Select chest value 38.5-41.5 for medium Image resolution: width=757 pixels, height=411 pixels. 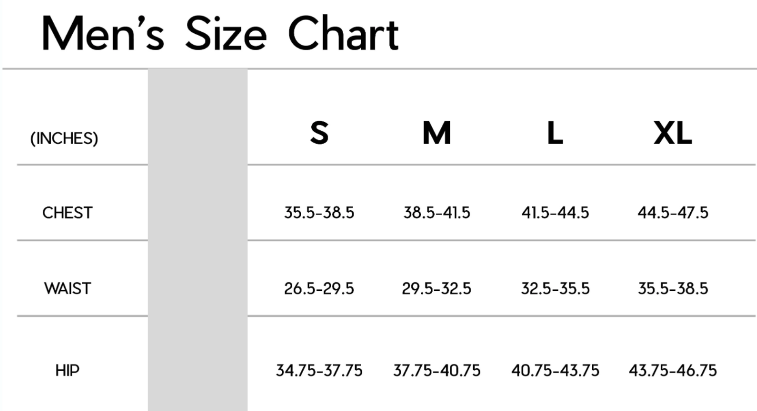[x=437, y=213]
